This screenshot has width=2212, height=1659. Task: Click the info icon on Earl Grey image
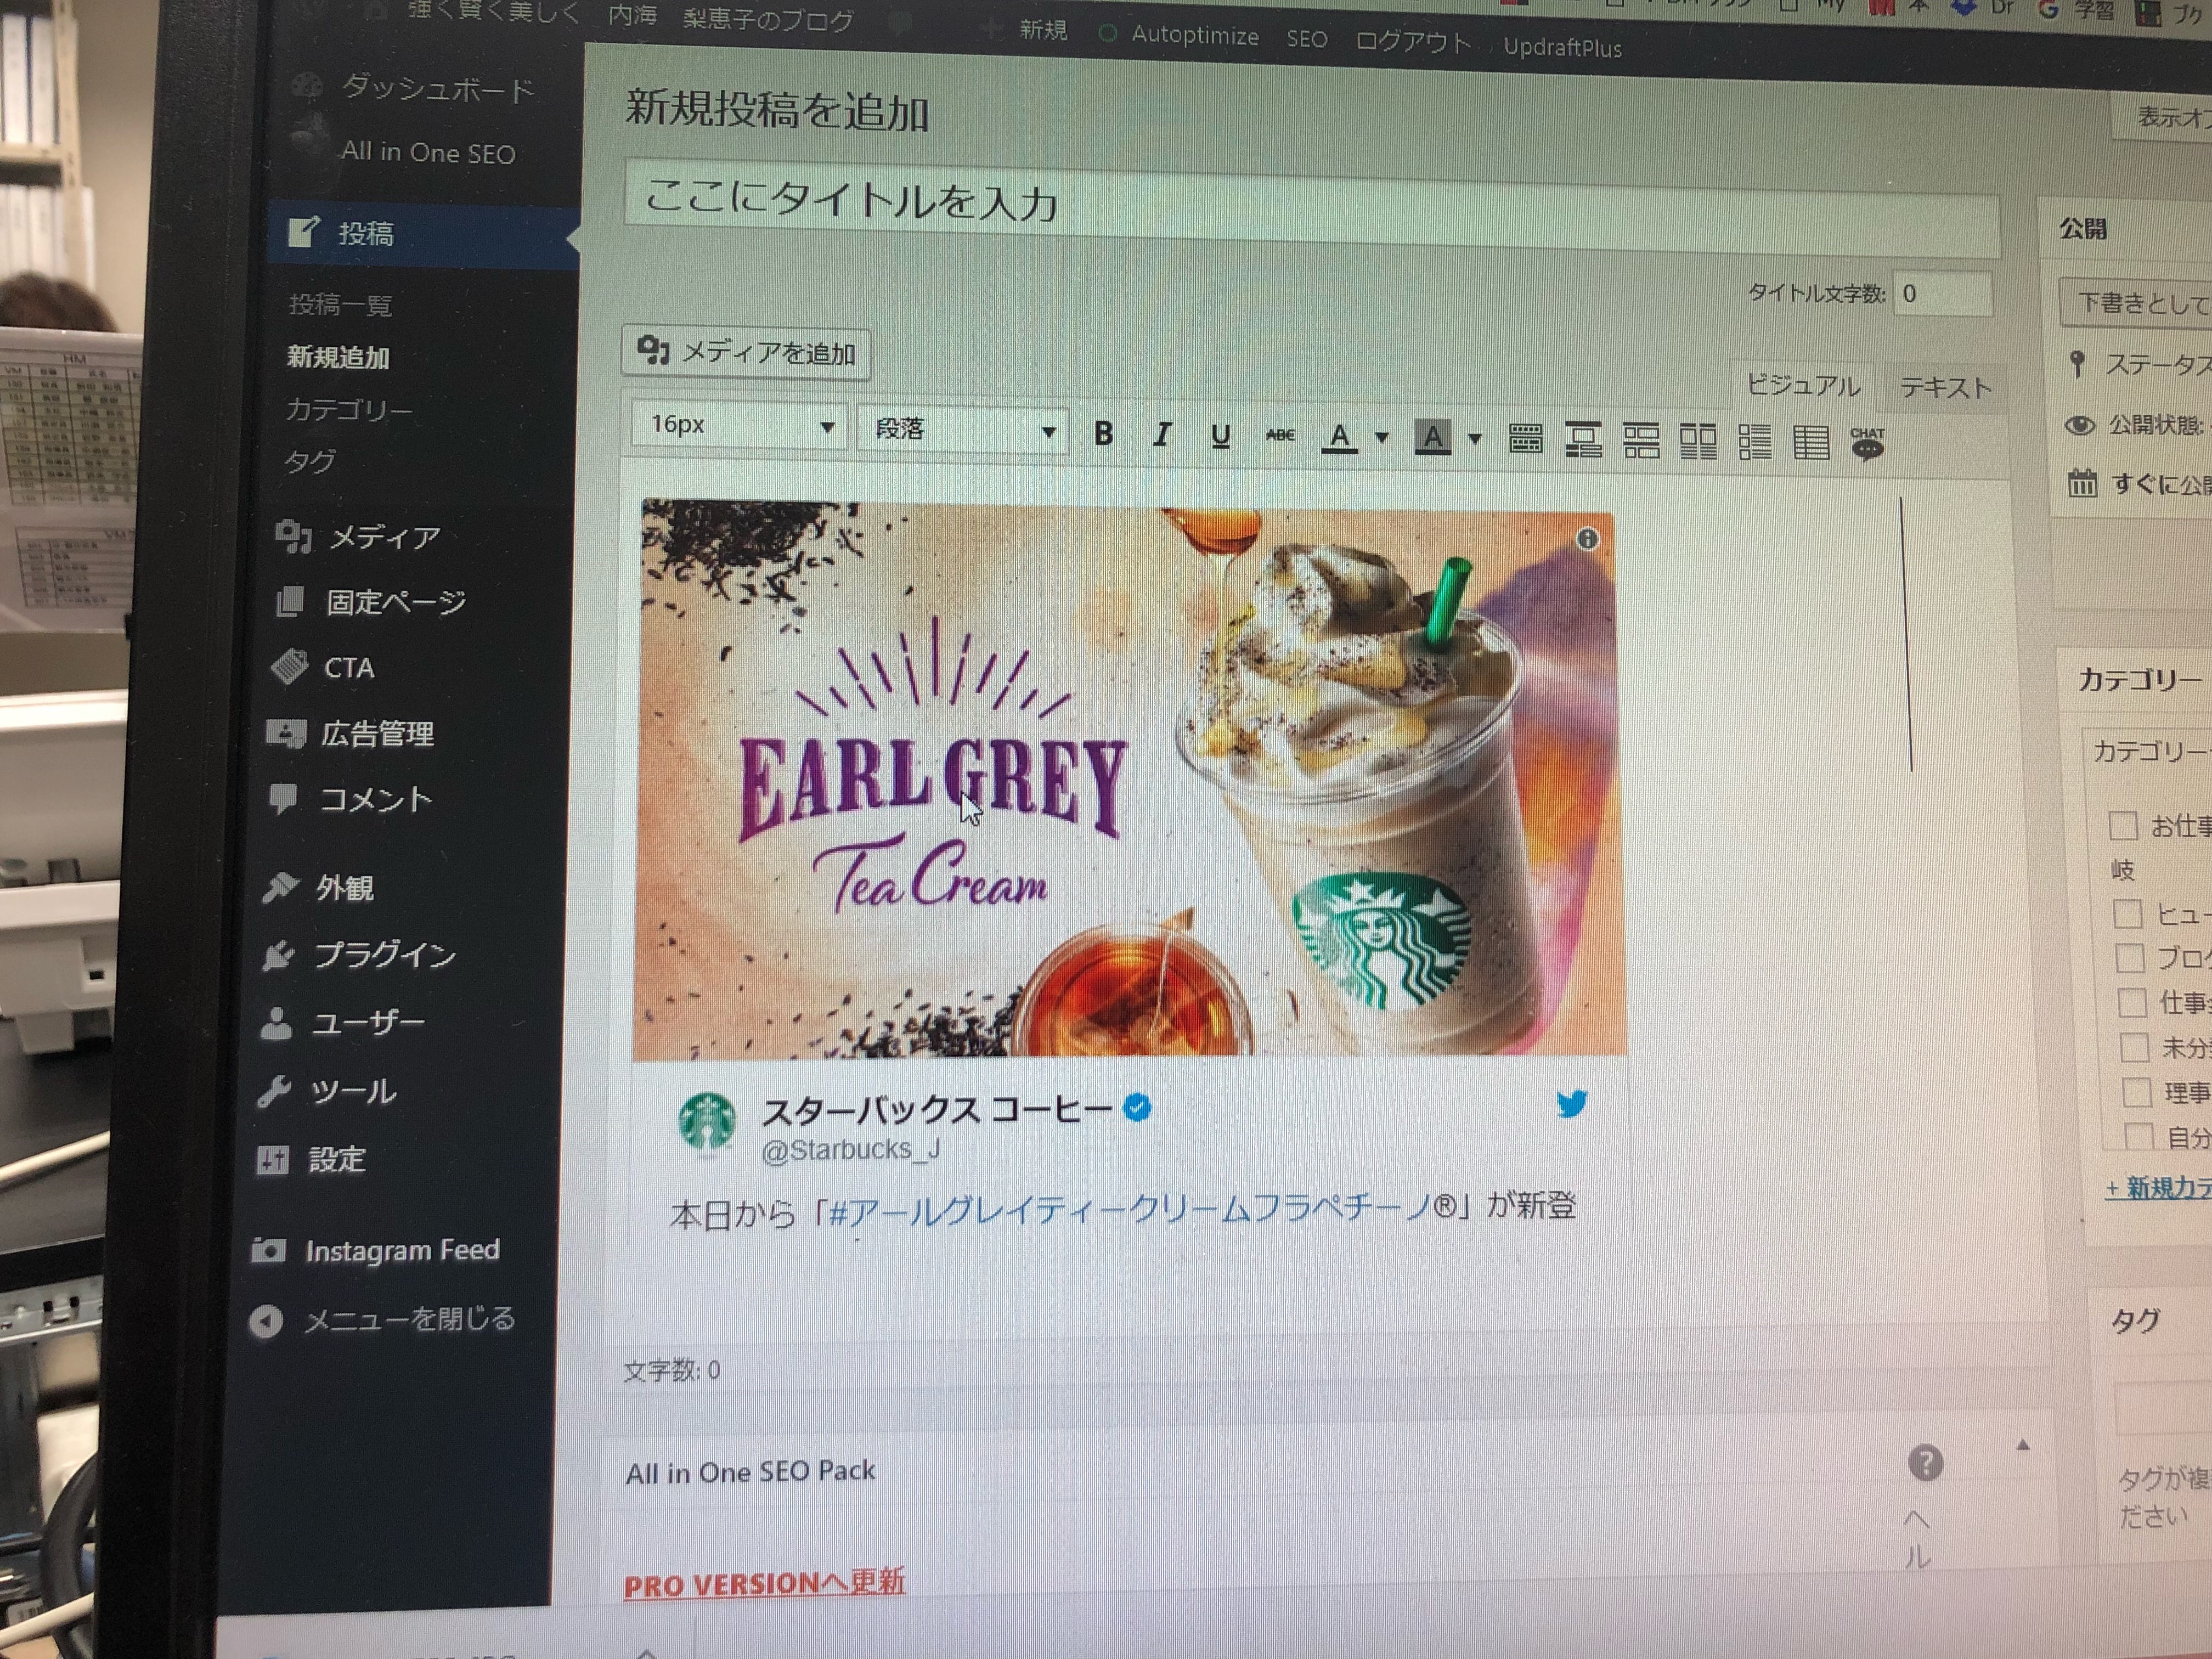pos(1587,540)
